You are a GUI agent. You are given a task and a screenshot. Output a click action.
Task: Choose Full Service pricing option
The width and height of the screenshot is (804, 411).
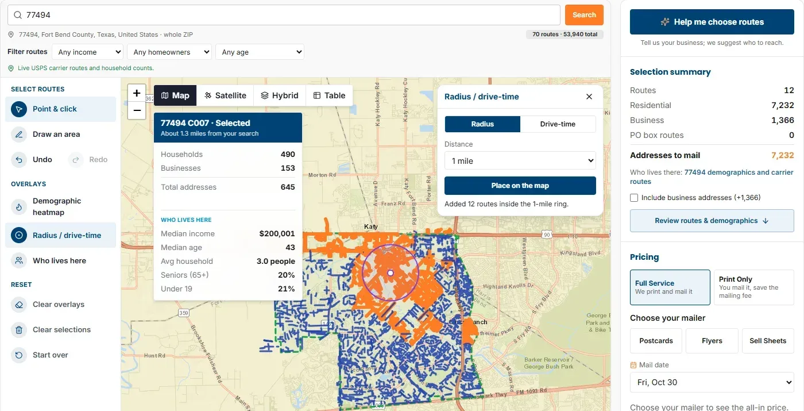(x=670, y=287)
